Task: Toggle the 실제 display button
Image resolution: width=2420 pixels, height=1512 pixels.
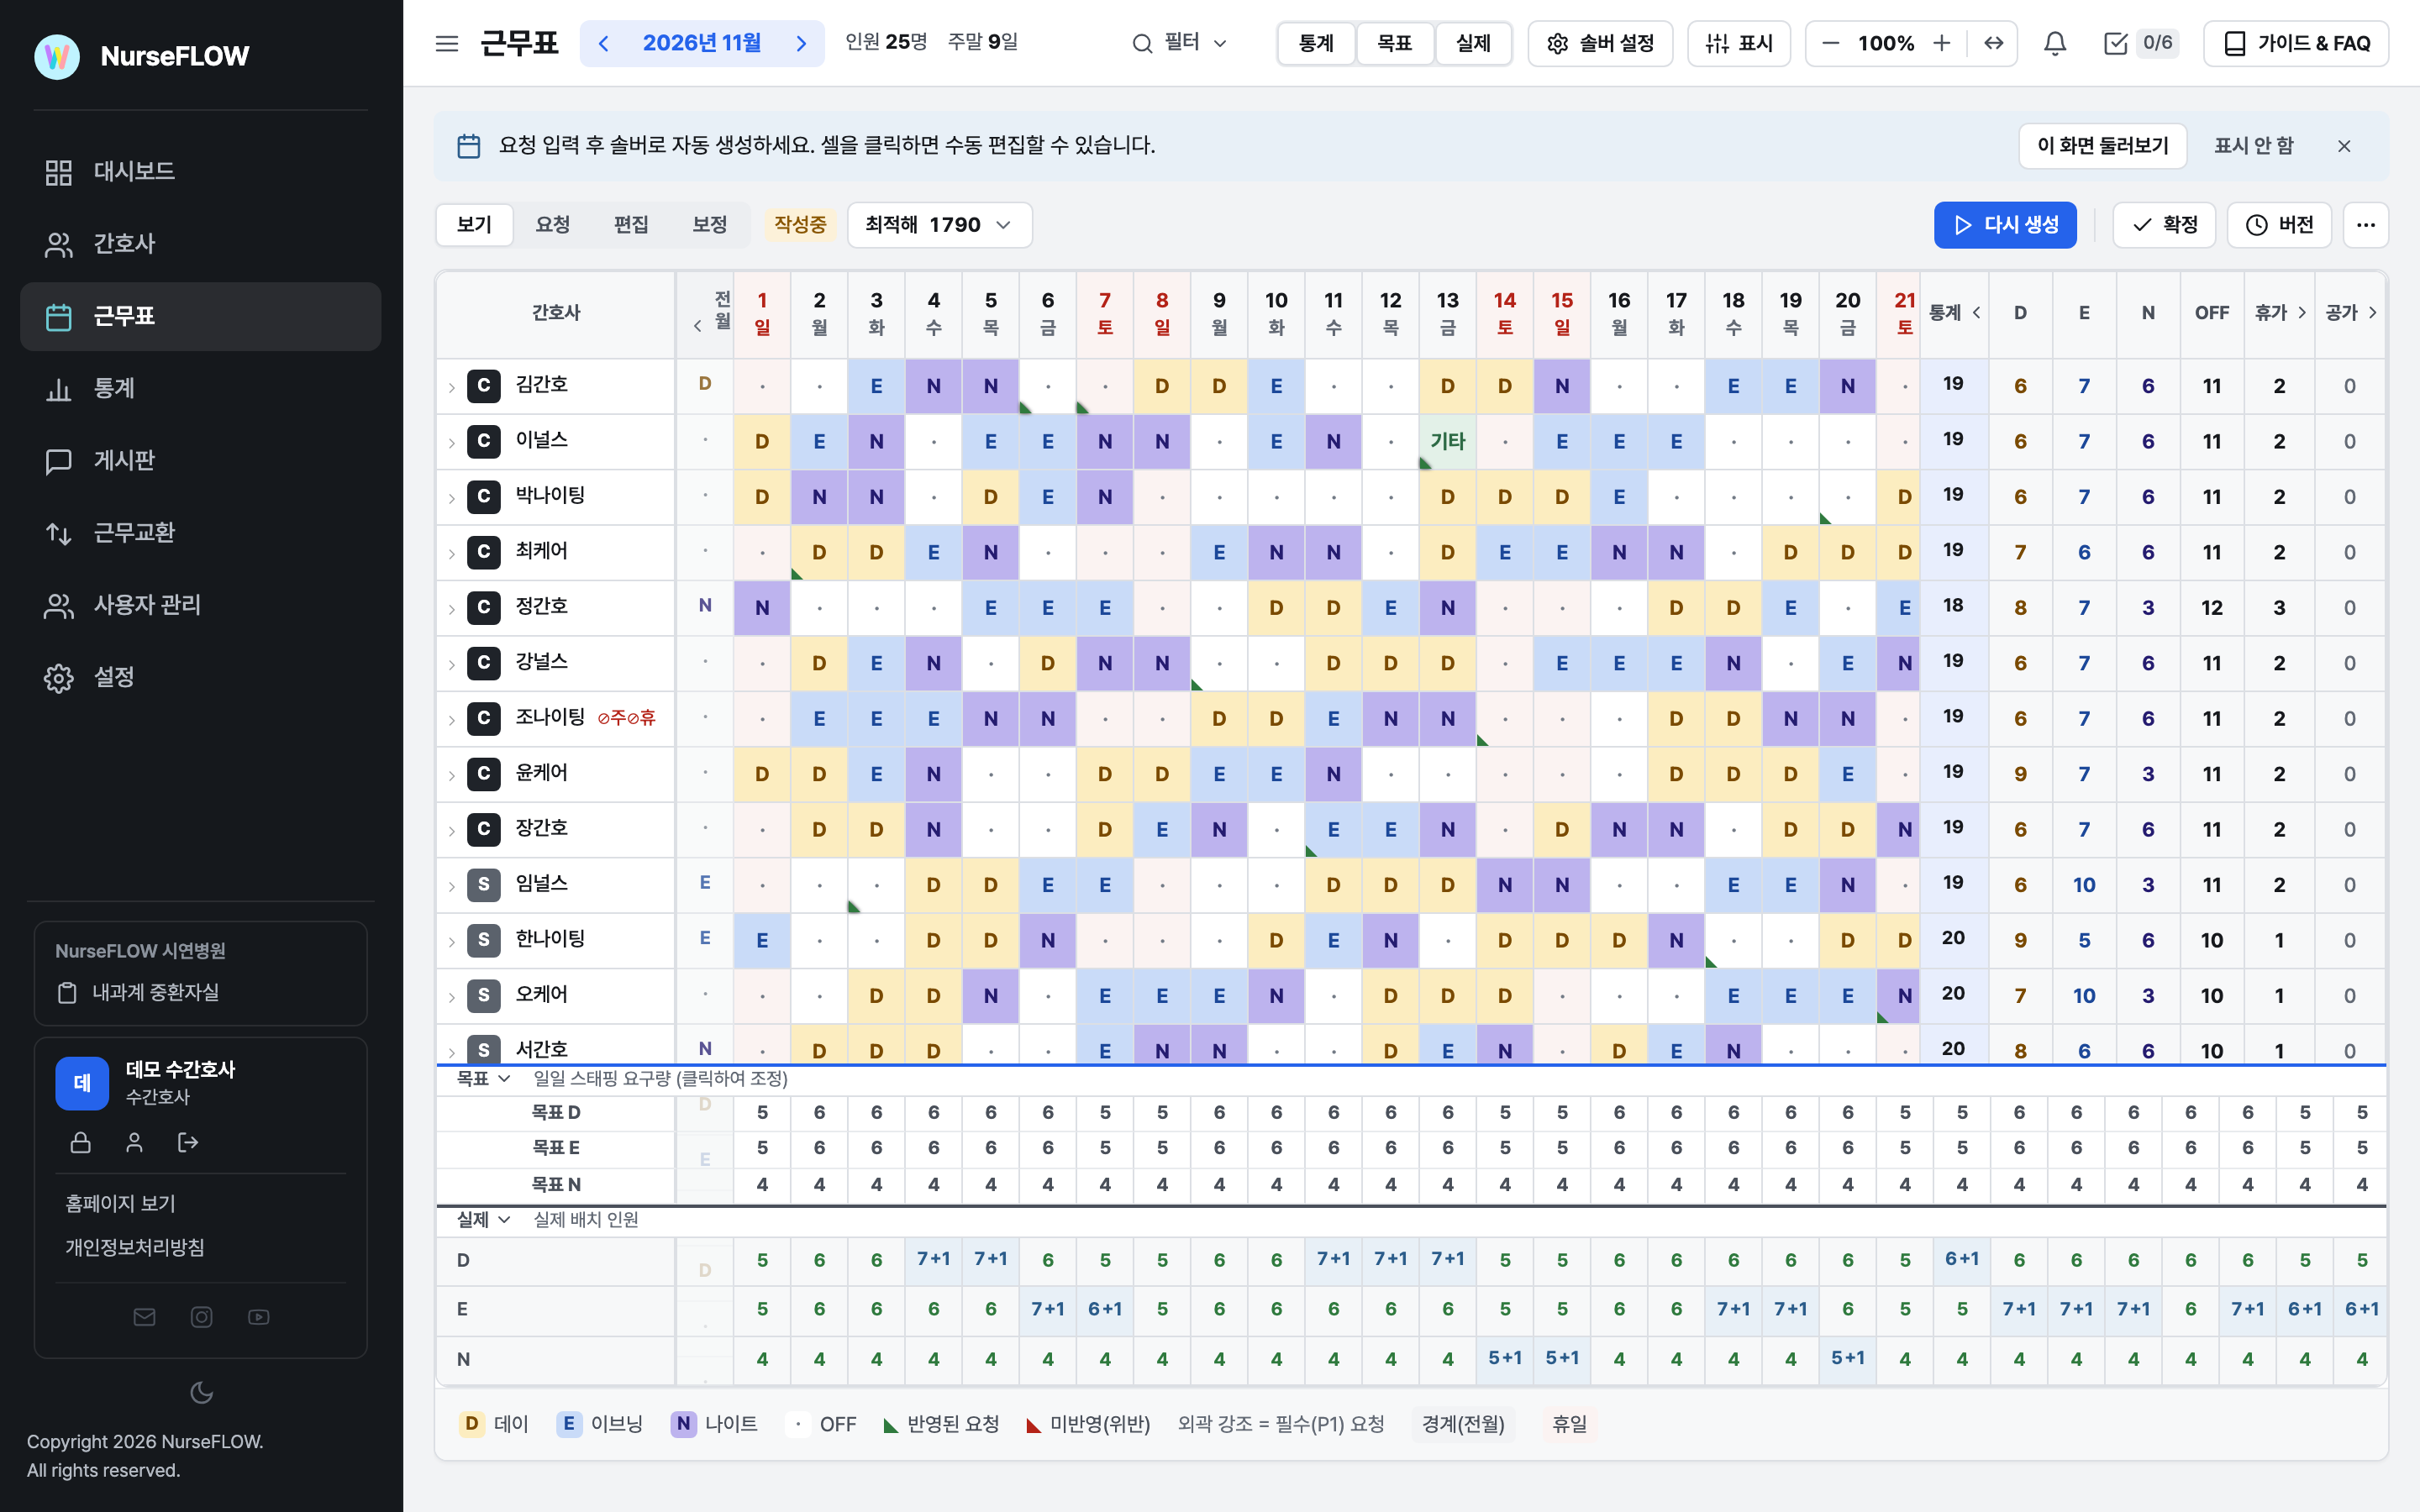Action: tap(1473, 43)
